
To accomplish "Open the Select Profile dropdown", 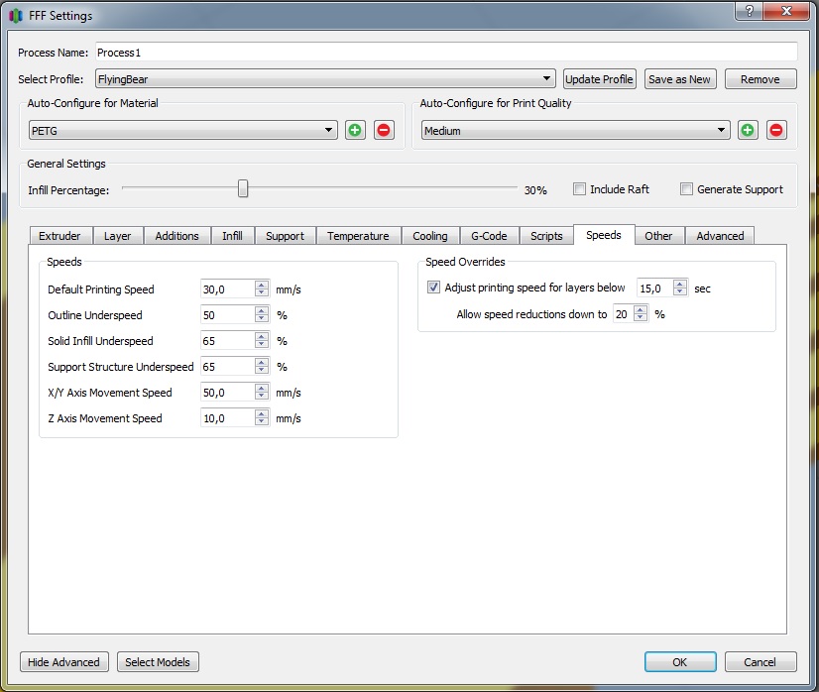I will coord(325,79).
